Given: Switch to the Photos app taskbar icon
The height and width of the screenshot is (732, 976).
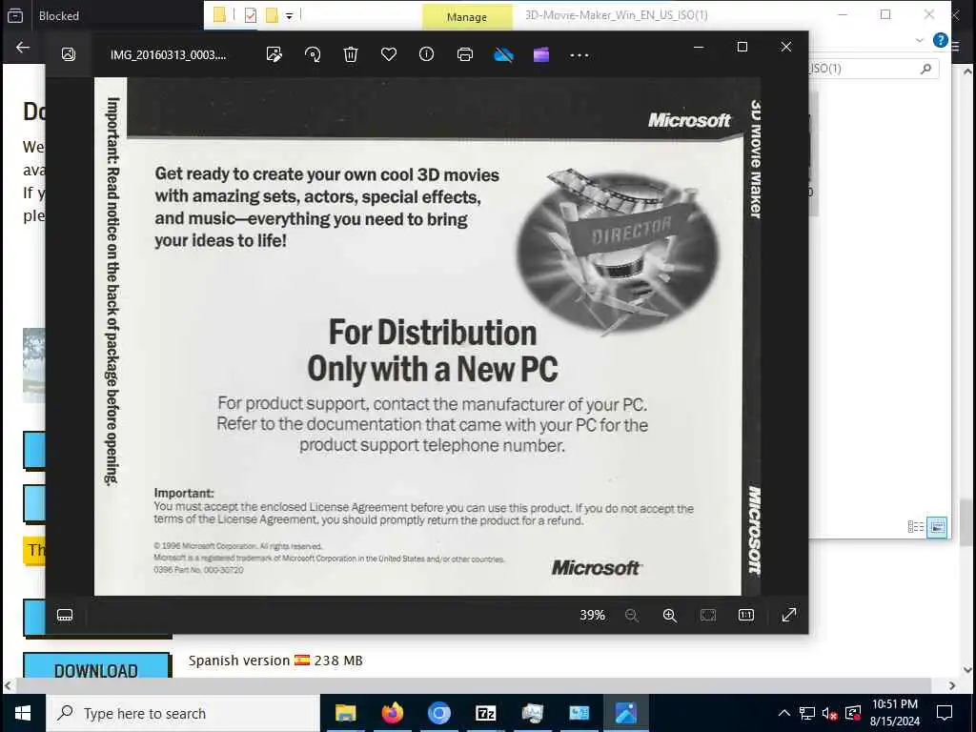Looking at the screenshot, I should click(x=625, y=713).
